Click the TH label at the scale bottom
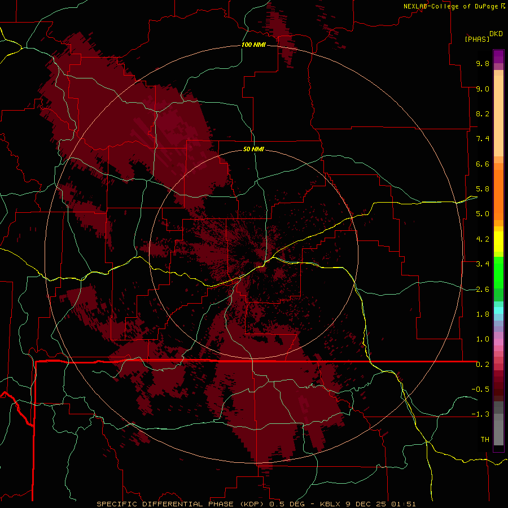Viewport: 508px width, 508px height. 485,440
